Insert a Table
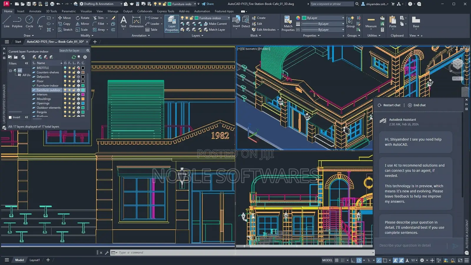This screenshot has width=471, height=265. (x=151, y=30)
